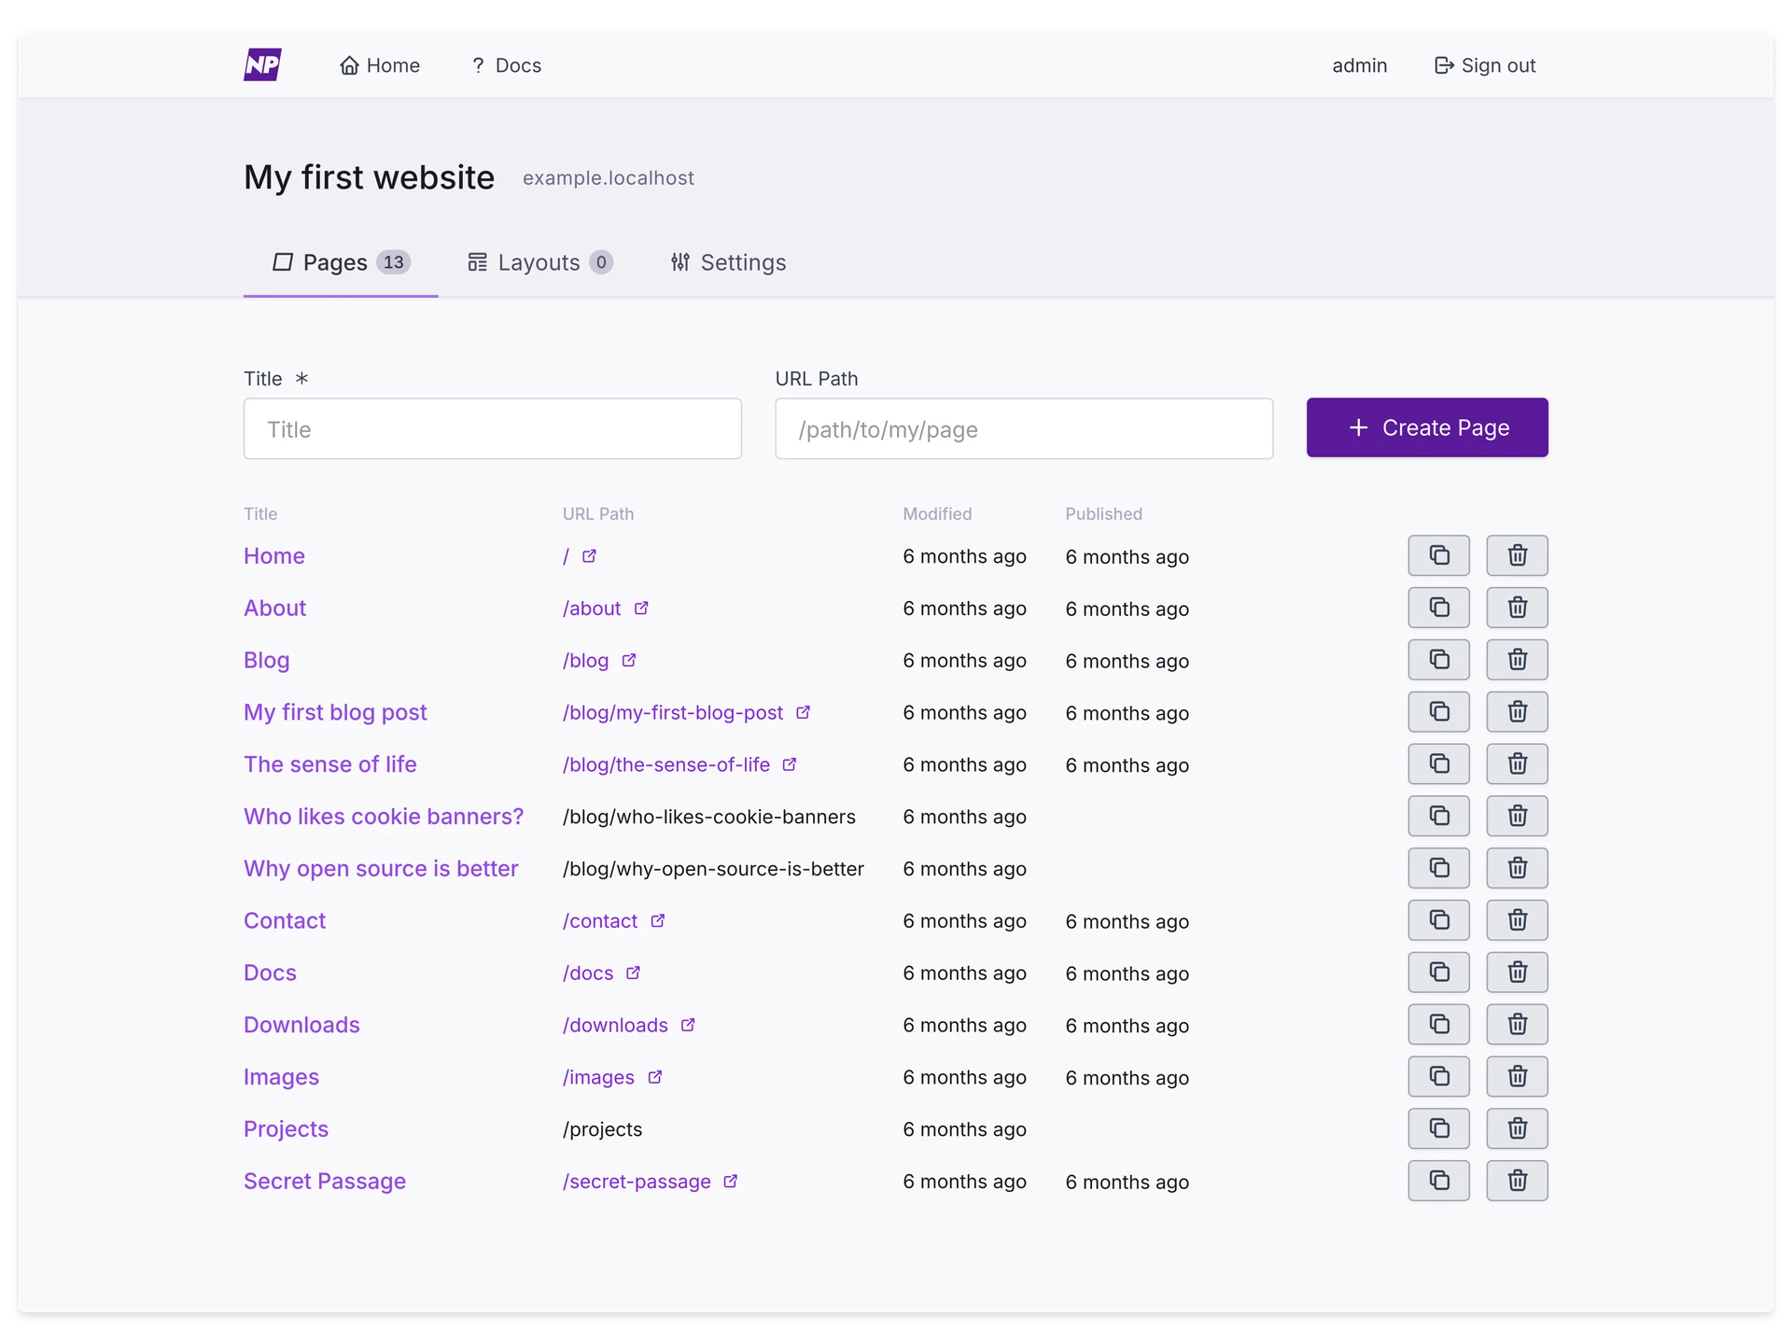Screen dimensions: 1792x1344
Task: Open Docs in top navigation
Action: click(x=507, y=65)
